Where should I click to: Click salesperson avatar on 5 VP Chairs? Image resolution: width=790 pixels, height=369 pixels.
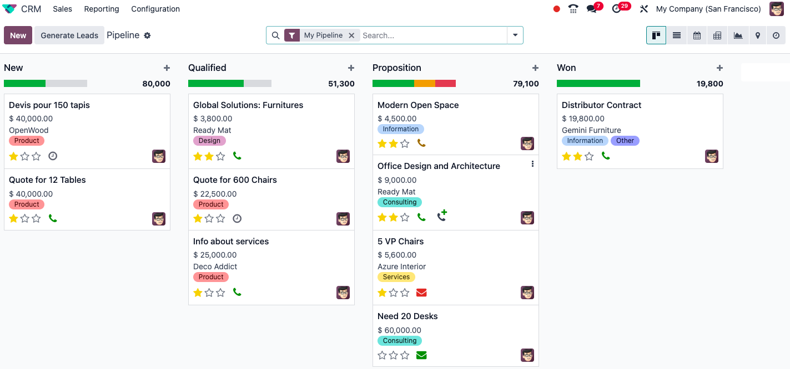[527, 293]
